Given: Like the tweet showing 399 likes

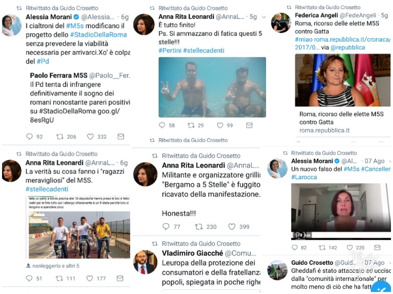Looking at the screenshot, I should tap(232, 227).
